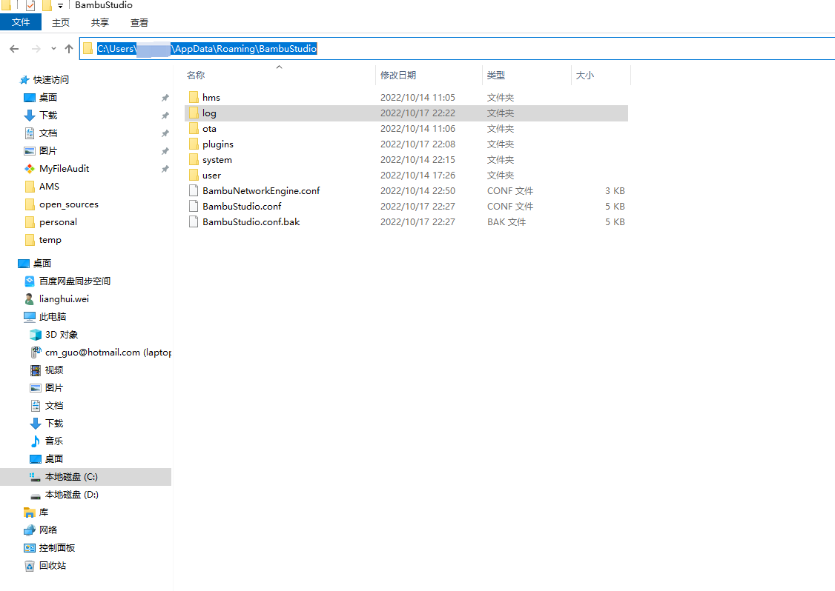The width and height of the screenshot is (835, 591).
Task: Click the up arrow to go to parent folder
Action: click(68, 48)
